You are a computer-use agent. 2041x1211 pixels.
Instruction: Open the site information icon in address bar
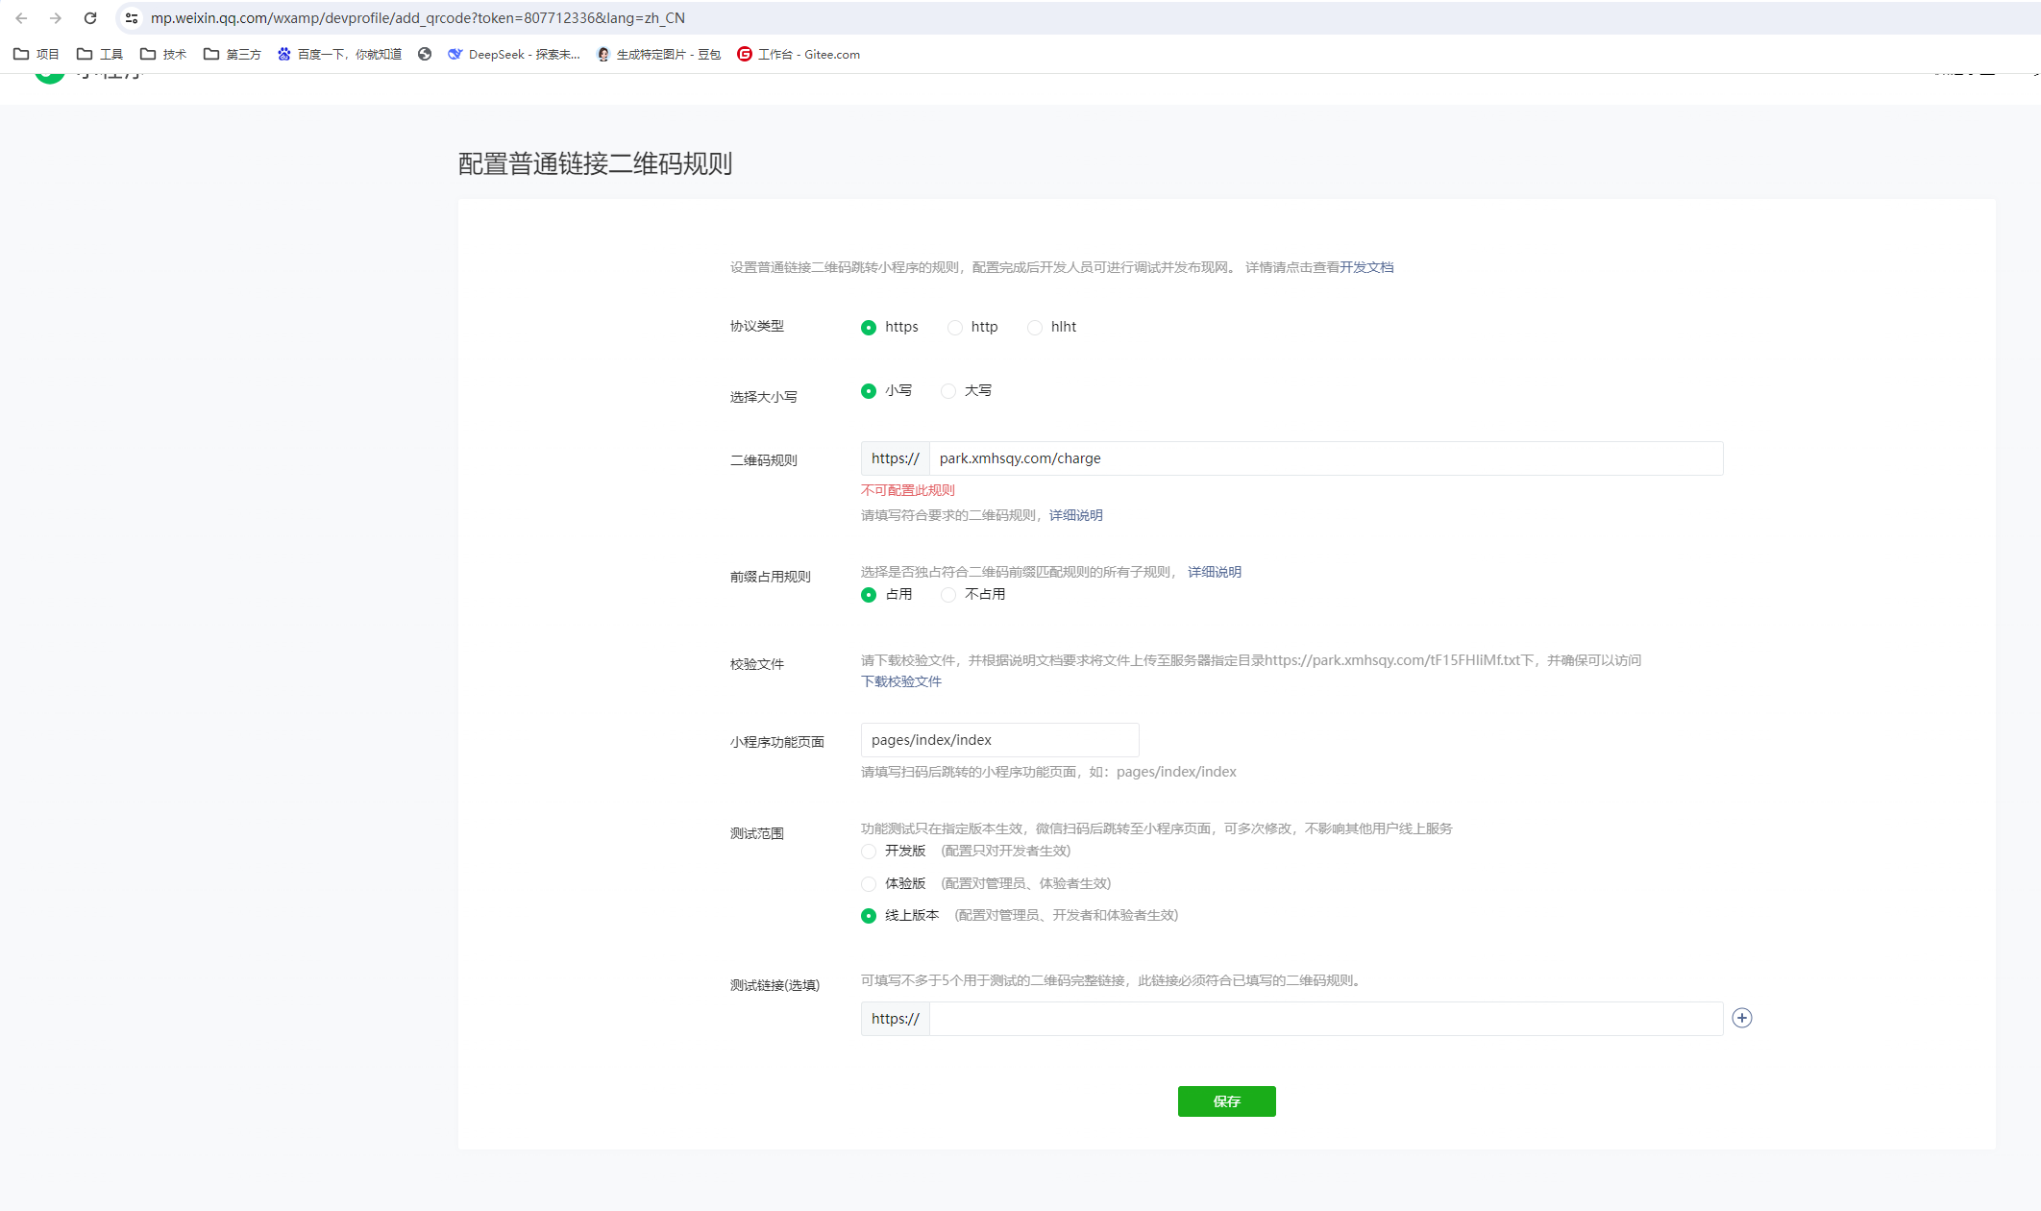[132, 18]
